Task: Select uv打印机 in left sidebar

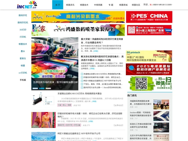Action: pos(23,73)
